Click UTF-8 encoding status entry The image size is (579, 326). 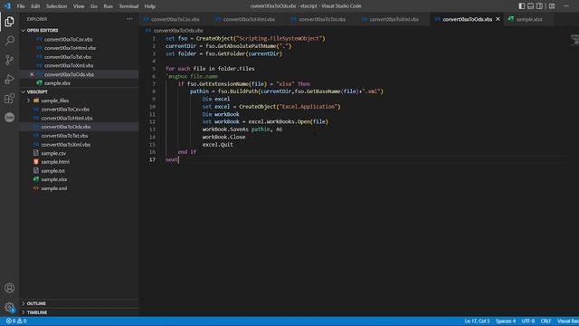(528, 321)
